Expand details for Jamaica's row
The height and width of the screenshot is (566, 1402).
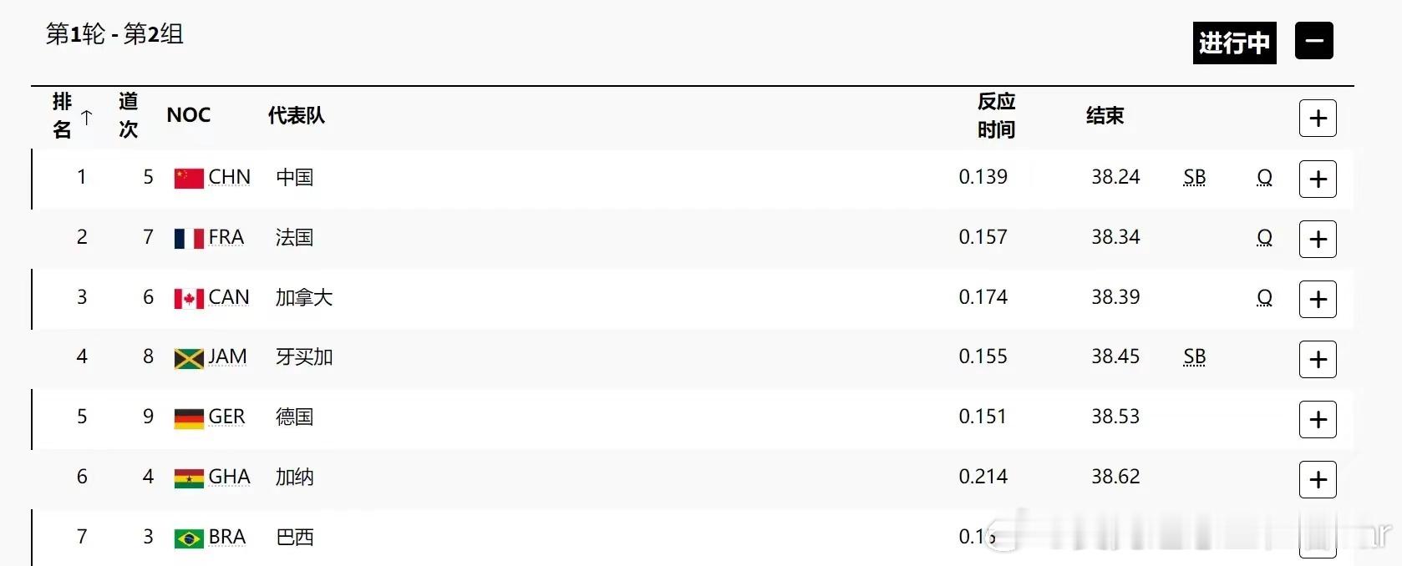coord(1318,359)
